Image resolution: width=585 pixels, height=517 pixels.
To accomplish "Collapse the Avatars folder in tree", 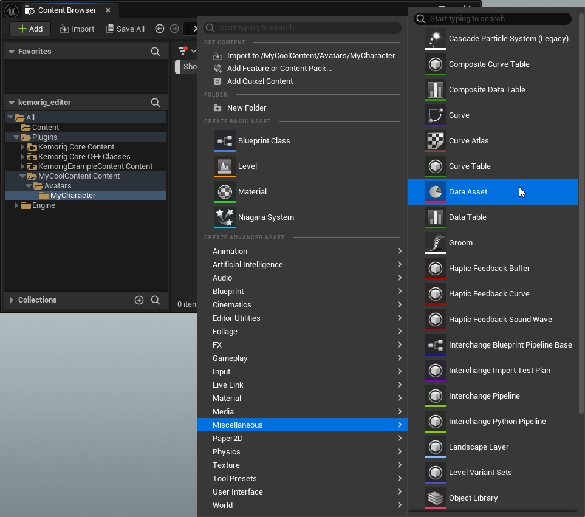I will pos(29,186).
